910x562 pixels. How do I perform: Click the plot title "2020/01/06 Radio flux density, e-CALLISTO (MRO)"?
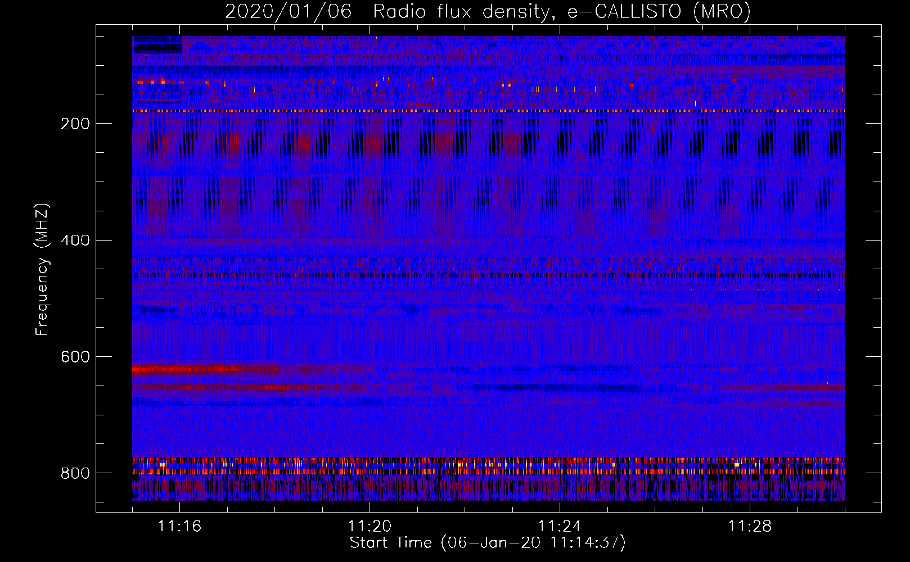point(488,11)
